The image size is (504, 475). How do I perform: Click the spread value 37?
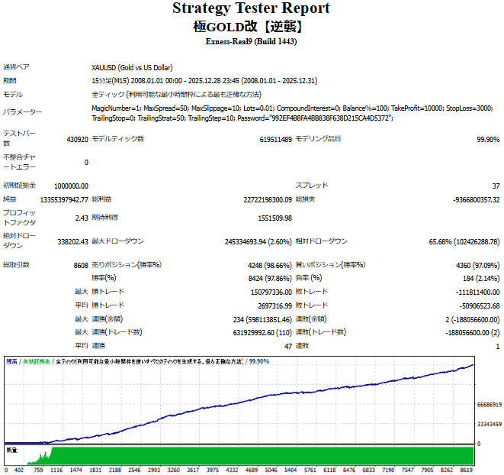(x=495, y=186)
